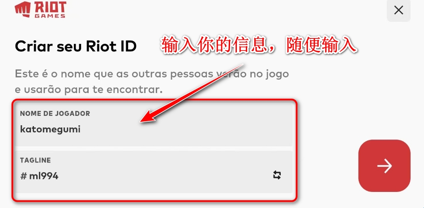Click the white arrow inside the red button
The image size is (424, 208).
point(385,166)
